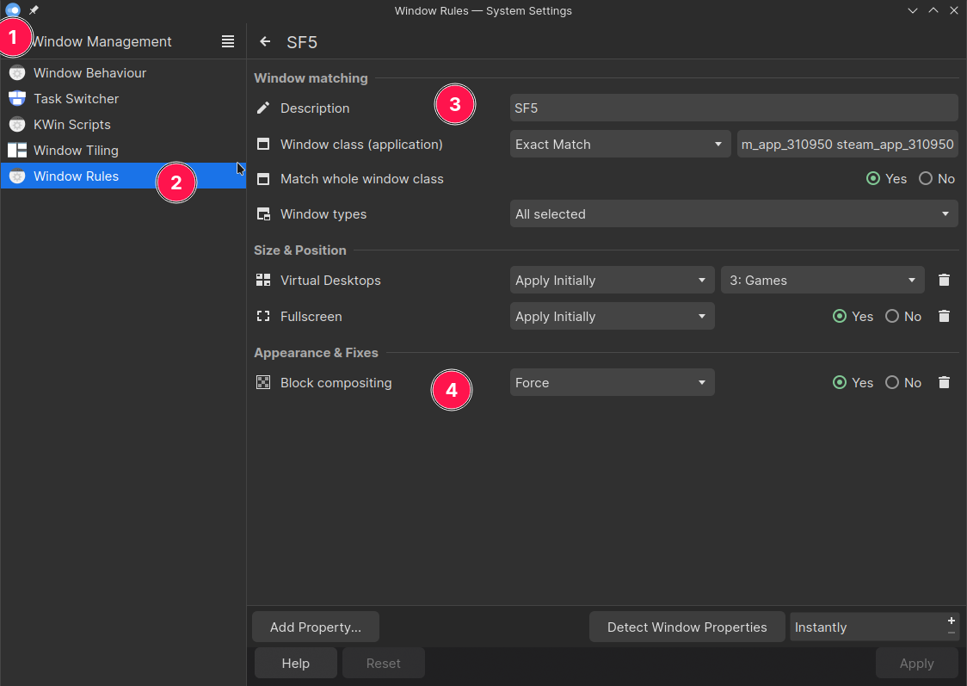Delete the Fullscreen property

(x=944, y=316)
